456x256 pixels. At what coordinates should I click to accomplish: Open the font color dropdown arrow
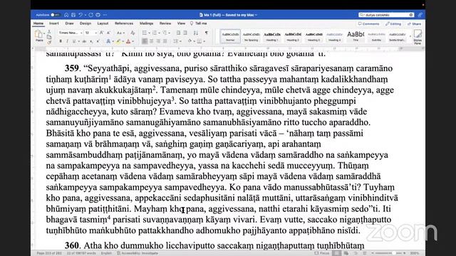(x=133, y=42)
